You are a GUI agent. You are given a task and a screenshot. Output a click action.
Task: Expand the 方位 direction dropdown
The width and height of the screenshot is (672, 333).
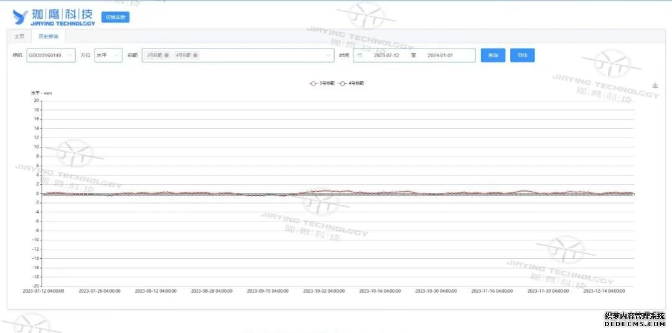pyautogui.click(x=108, y=55)
